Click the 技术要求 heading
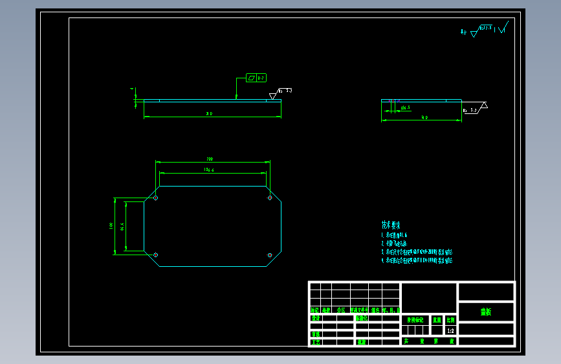Screen dimensions: 561x364 [391, 225]
